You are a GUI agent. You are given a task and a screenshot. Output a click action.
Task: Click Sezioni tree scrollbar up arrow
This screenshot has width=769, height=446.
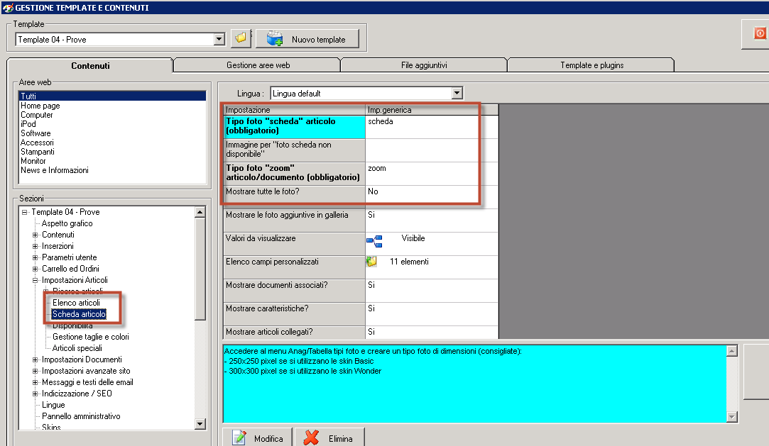click(x=200, y=213)
